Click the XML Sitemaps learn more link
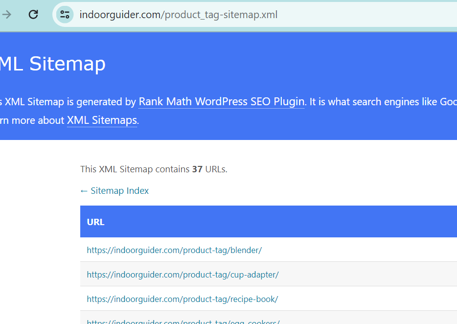The width and height of the screenshot is (457, 324). click(x=101, y=120)
